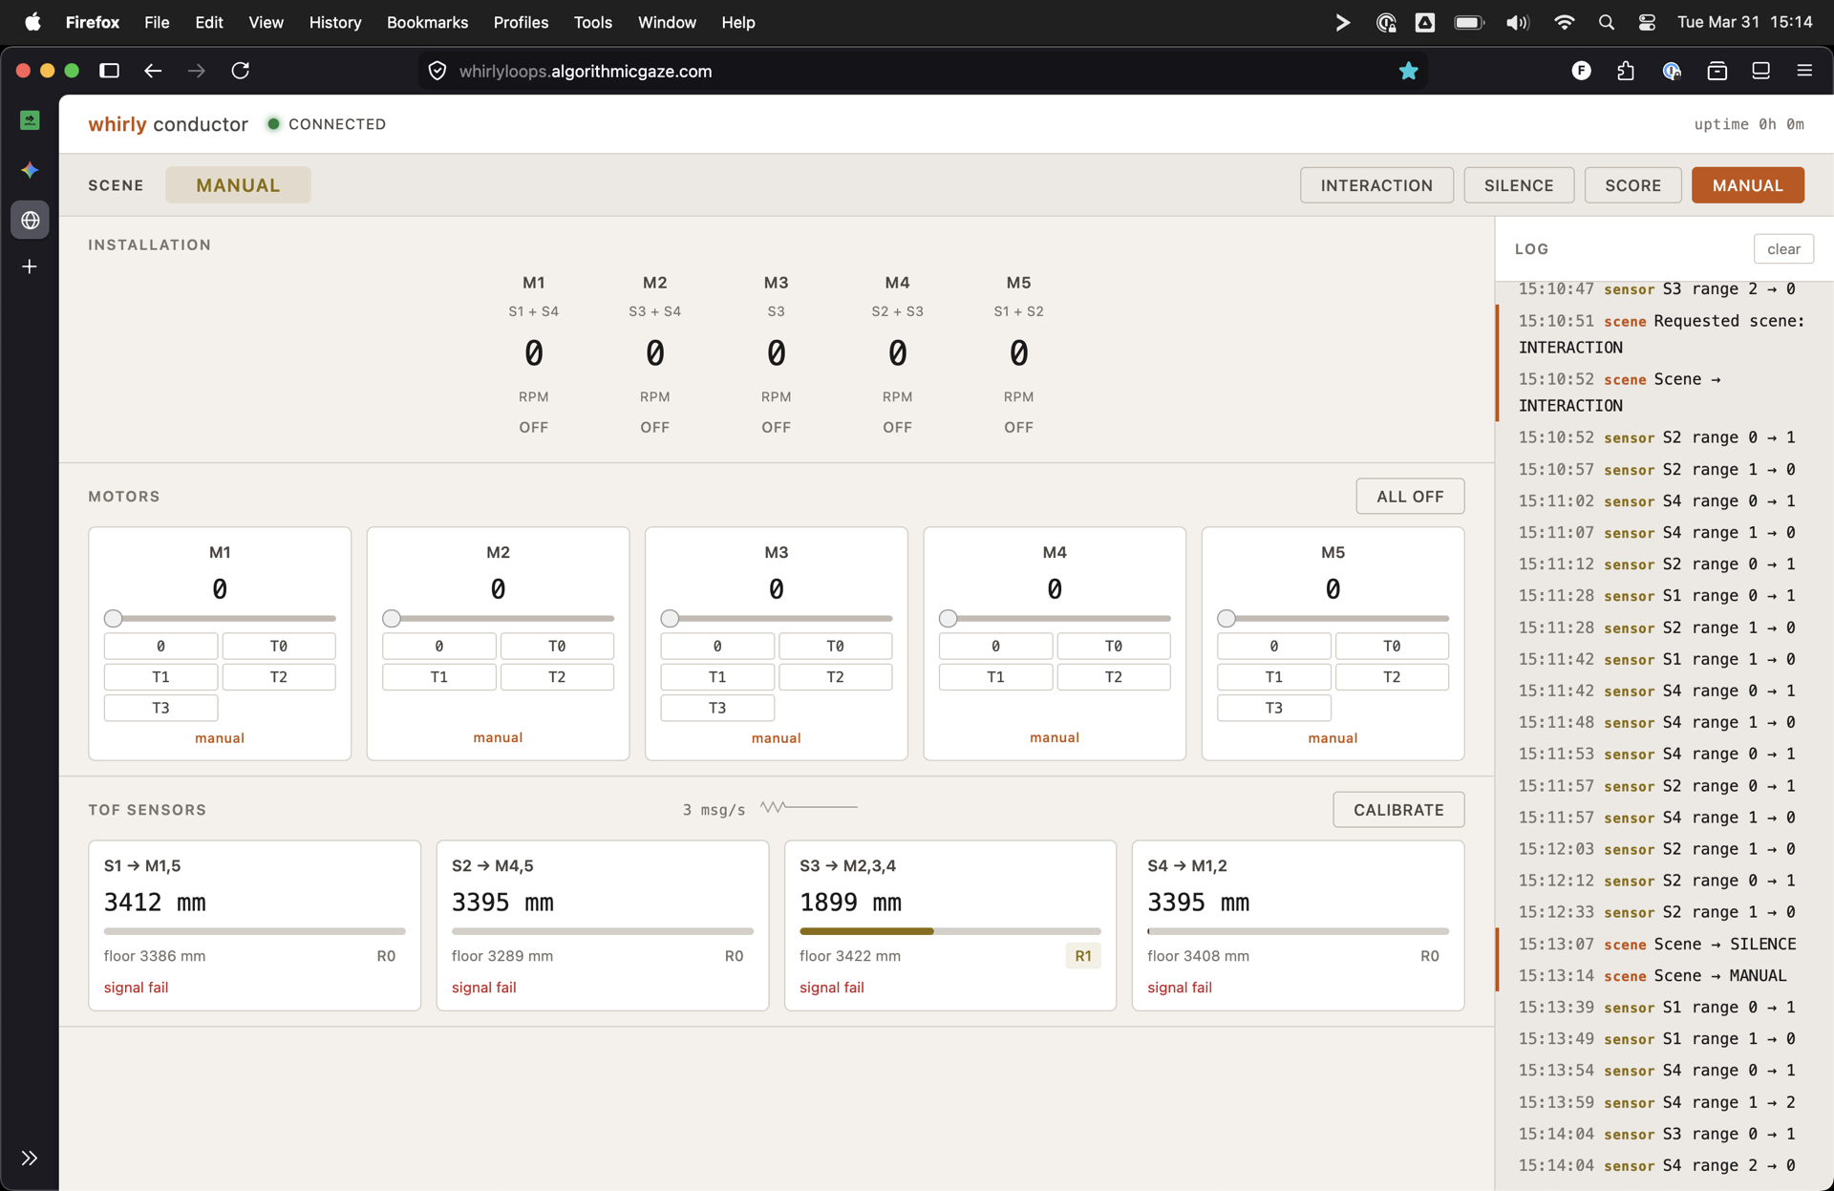The height and width of the screenshot is (1191, 1834).
Task: Open the Firefox application menu hamburger icon
Action: (1805, 71)
